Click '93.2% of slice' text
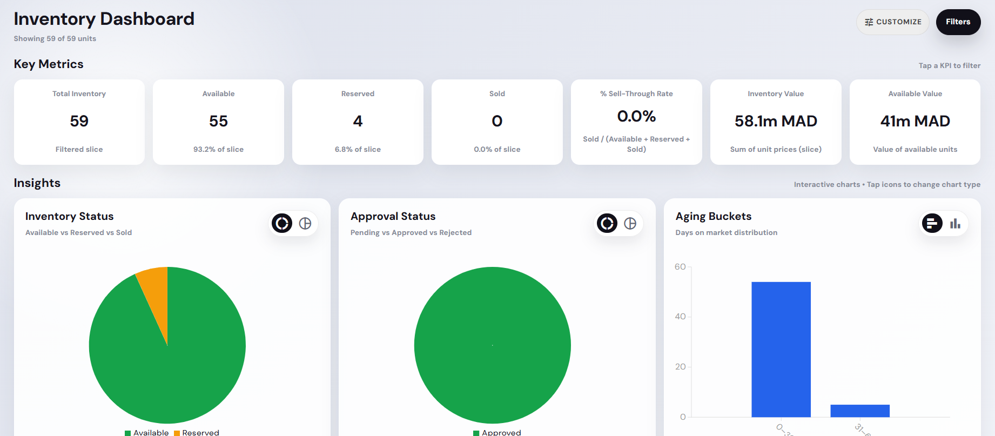This screenshot has height=436, width=995. click(218, 149)
